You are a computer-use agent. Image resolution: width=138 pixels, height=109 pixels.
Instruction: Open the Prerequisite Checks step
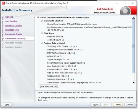(x=14, y=34)
